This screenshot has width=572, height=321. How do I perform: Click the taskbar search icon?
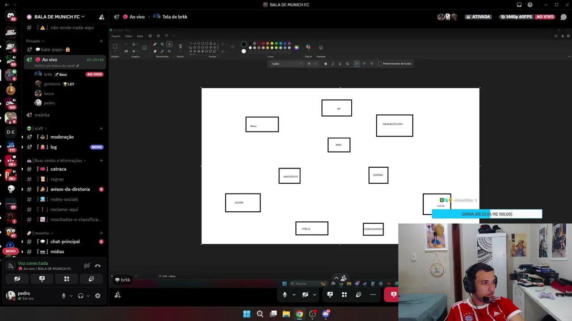pos(260,314)
